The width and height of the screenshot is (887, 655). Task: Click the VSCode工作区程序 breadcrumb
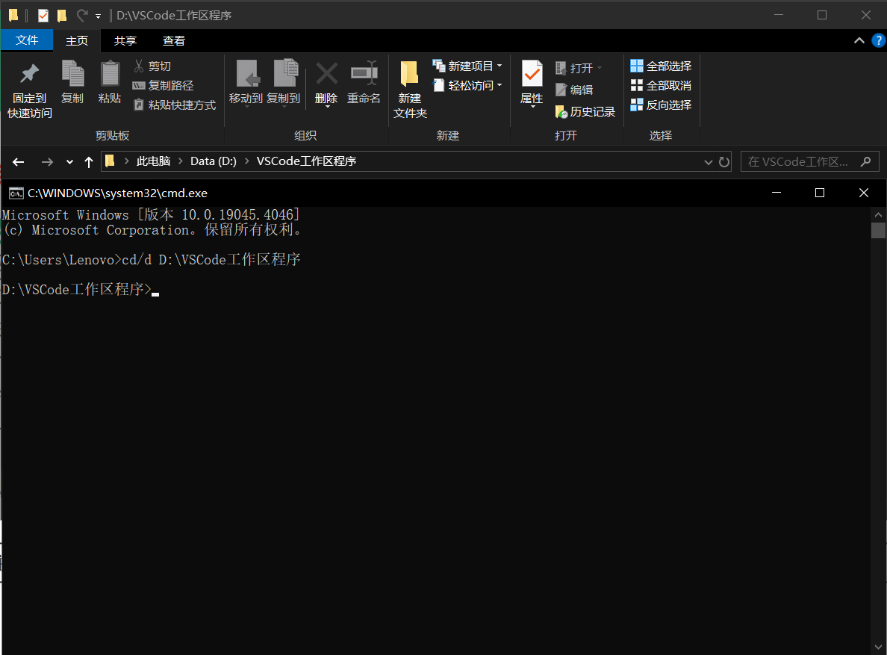[306, 161]
